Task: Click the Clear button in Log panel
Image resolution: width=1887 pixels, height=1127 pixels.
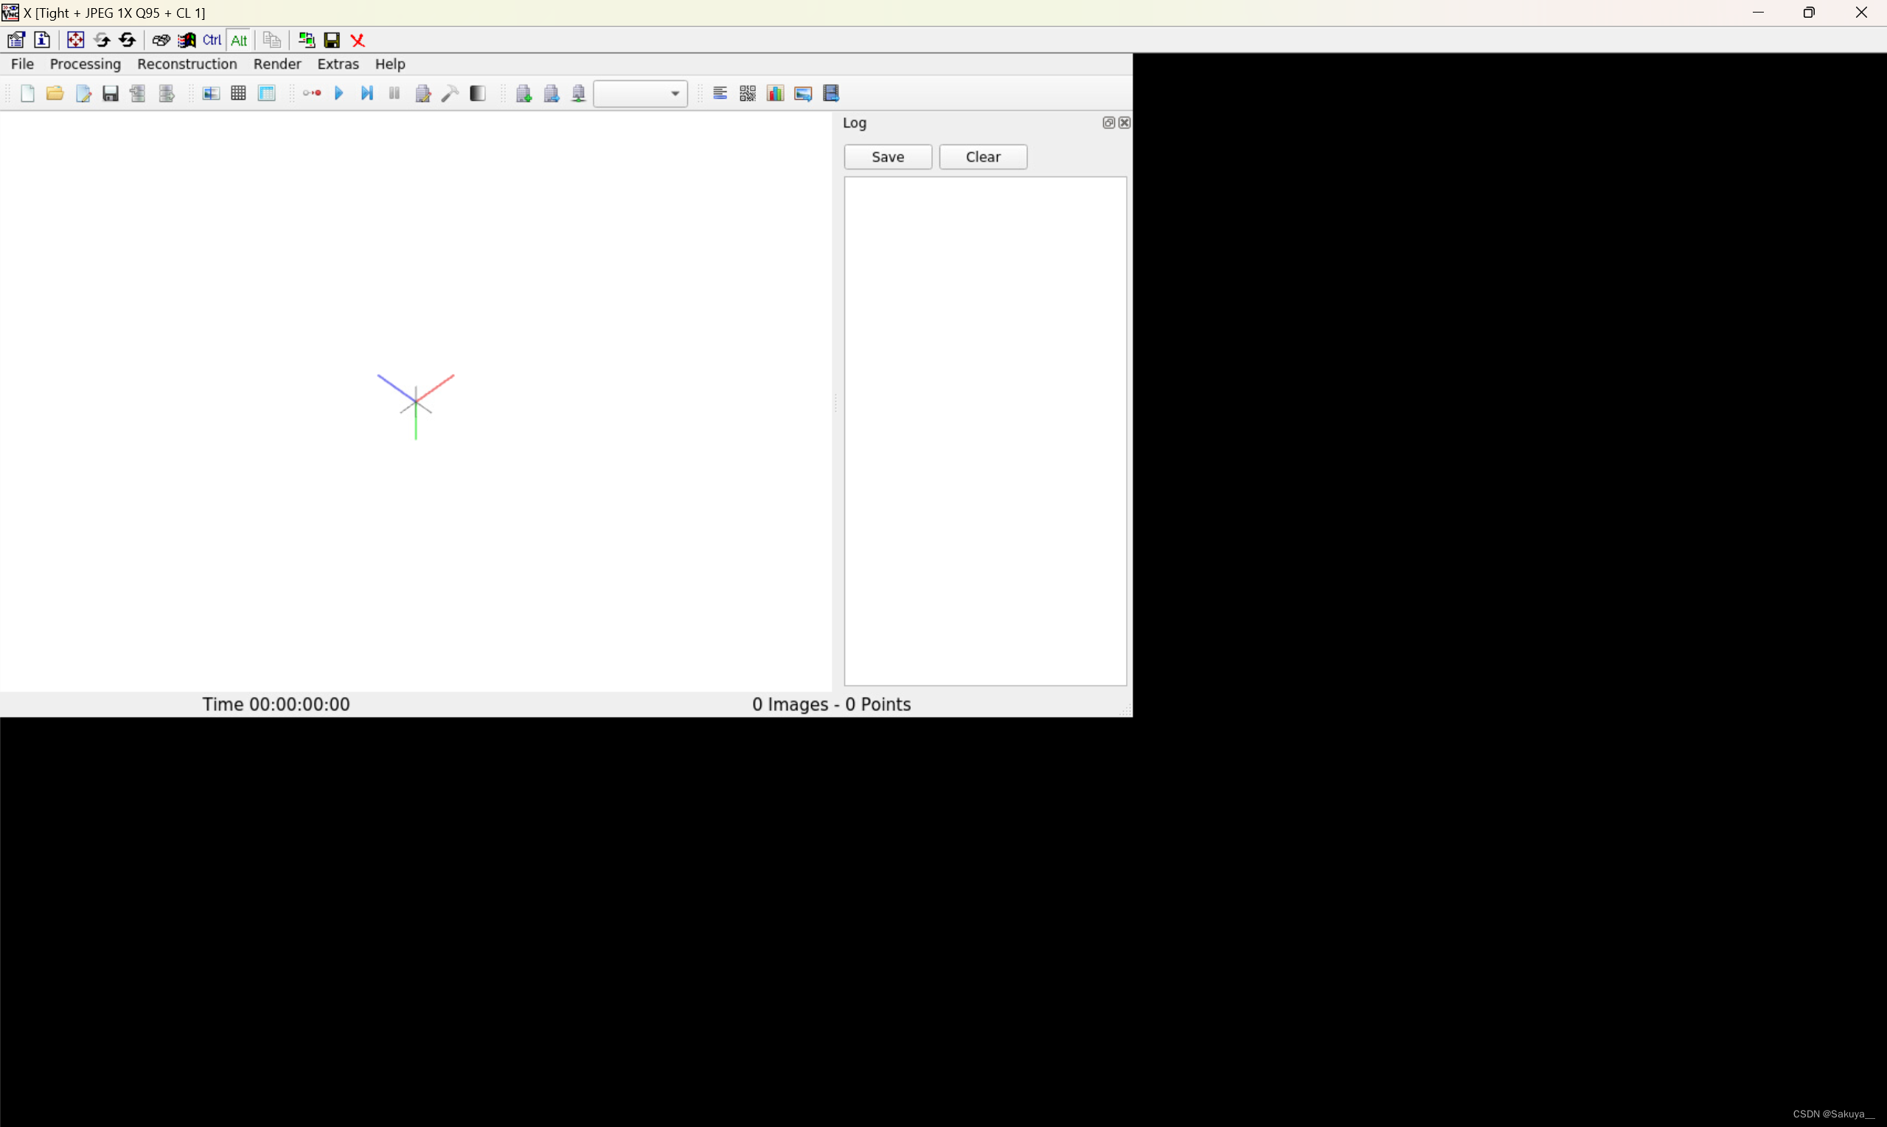Action: (981, 156)
